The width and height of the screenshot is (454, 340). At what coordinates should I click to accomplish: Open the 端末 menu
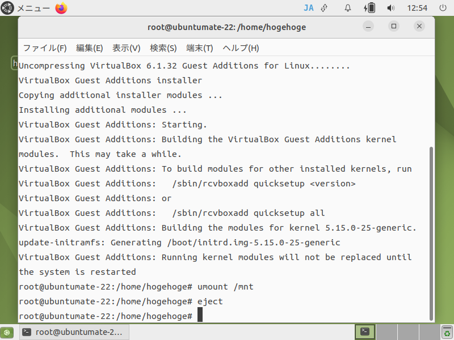pos(199,48)
